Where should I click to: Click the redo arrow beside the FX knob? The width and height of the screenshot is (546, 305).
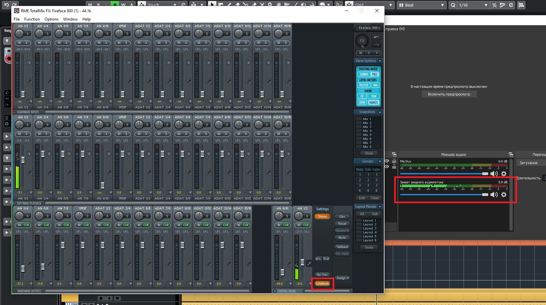pyautogui.click(x=376, y=45)
